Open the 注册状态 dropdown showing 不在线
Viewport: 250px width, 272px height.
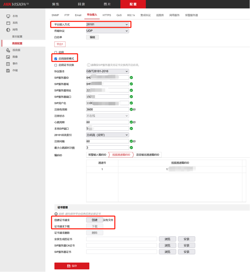107,116
